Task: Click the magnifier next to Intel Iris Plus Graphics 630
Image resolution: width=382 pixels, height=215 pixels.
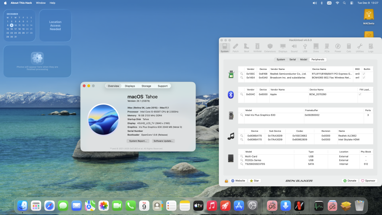Action: [x=241, y=115]
